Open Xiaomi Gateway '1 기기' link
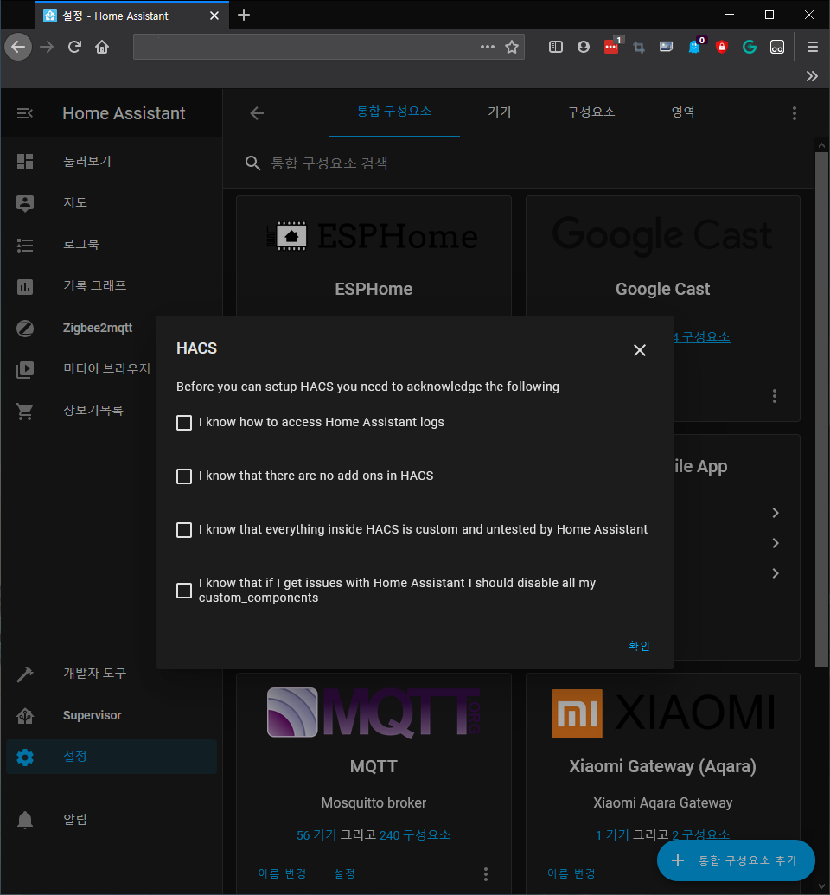Screen dimensions: 830x895 612,835
